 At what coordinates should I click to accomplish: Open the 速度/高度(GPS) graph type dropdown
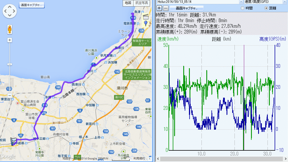click(x=284, y=2)
